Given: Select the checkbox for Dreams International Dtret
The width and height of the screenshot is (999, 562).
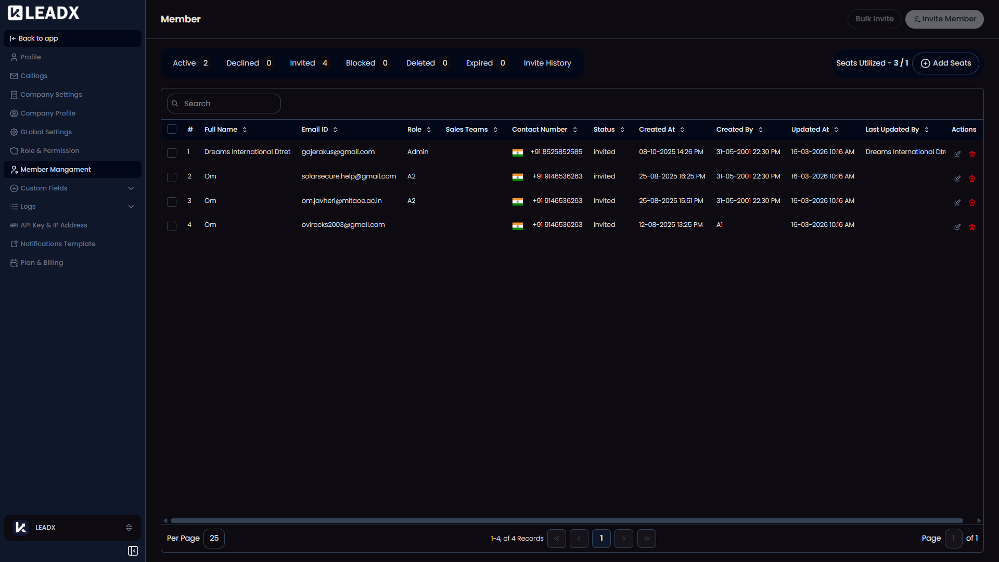Looking at the screenshot, I should coord(172,153).
